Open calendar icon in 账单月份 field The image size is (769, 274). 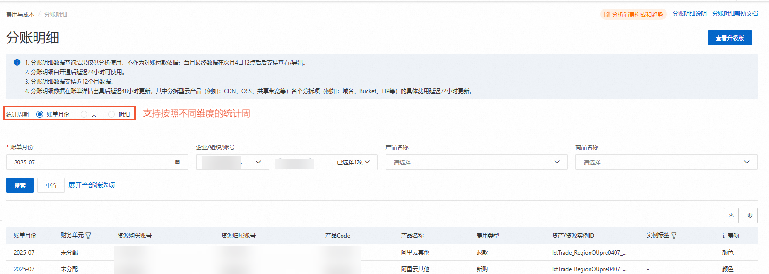178,162
